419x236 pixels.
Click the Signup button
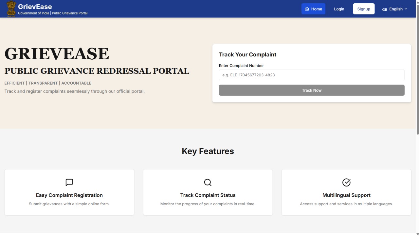[x=364, y=9]
